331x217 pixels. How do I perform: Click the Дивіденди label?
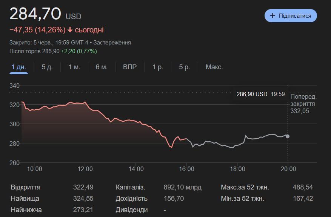tap(131, 210)
